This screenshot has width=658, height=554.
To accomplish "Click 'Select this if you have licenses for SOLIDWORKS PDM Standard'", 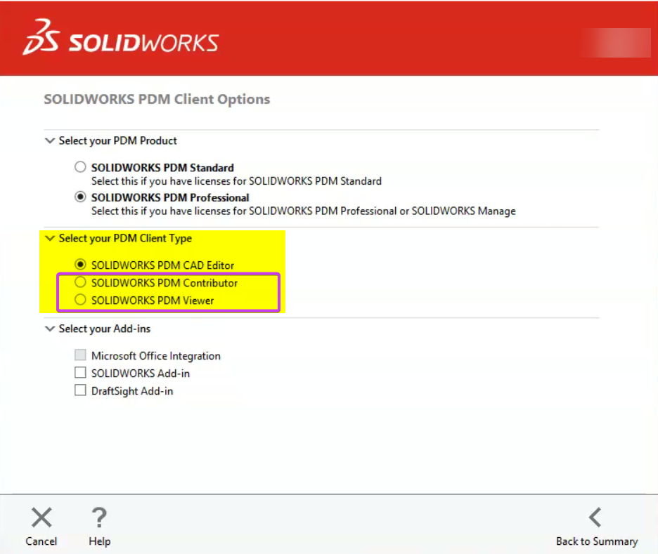I will [236, 181].
